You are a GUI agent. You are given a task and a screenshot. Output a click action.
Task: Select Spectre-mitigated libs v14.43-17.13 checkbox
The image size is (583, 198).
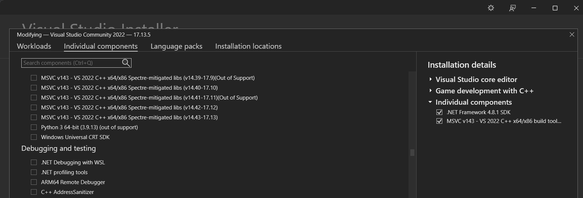tap(34, 117)
